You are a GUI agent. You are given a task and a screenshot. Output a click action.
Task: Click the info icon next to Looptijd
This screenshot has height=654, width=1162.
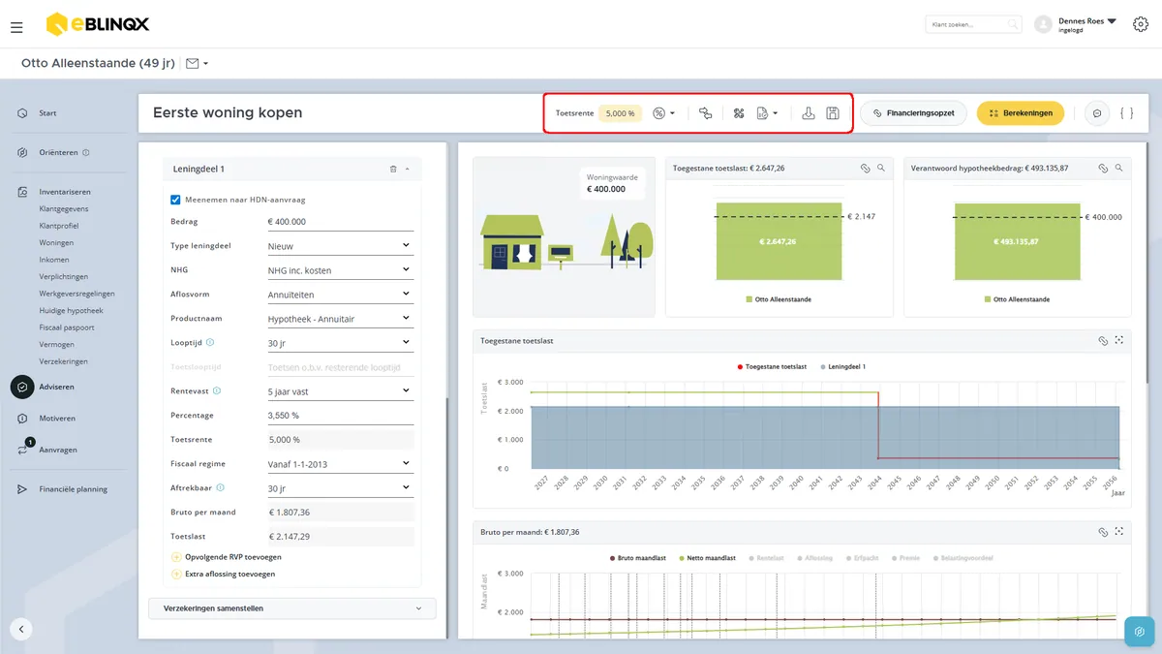click(210, 342)
